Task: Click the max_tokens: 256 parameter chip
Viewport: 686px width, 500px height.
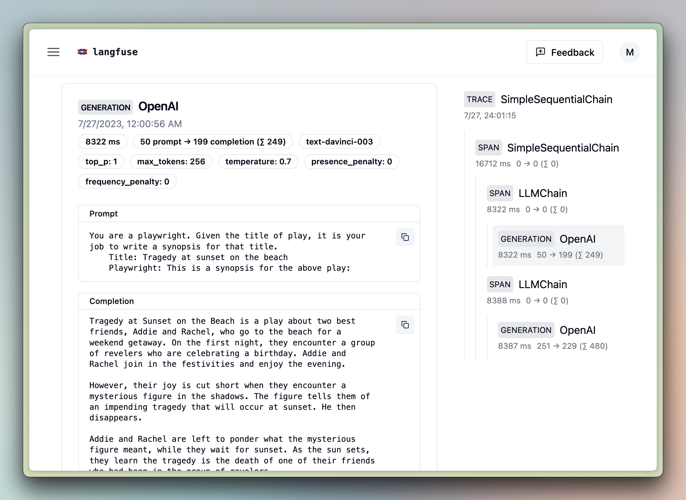Action: click(x=171, y=162)
